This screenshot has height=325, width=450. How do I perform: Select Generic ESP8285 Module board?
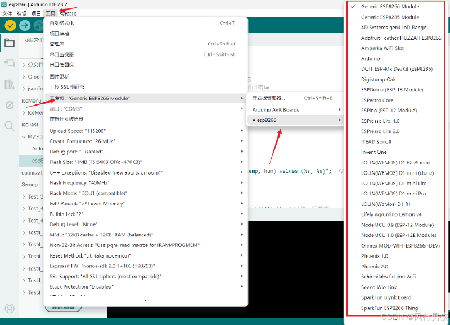click(x=390, y=17)
